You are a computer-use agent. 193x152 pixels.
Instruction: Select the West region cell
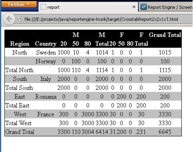click(20, 114)
